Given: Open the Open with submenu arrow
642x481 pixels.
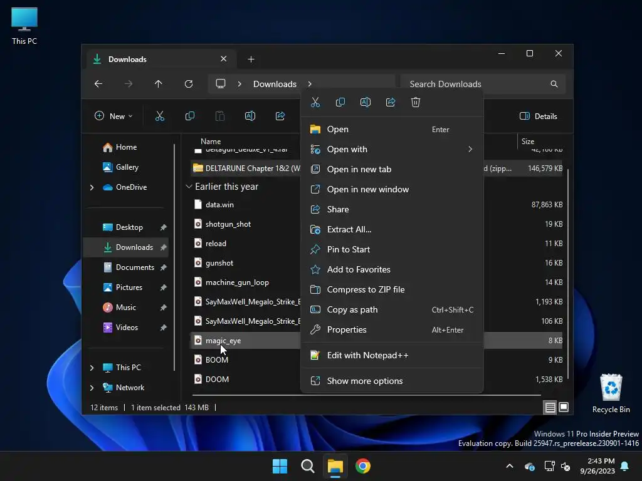Looking at the screenshot, I should point(470,149).
